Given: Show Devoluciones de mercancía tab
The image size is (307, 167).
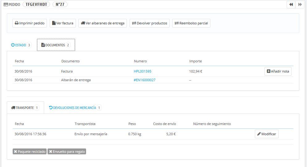Looking at the screenshot, I should coord(75,108).
